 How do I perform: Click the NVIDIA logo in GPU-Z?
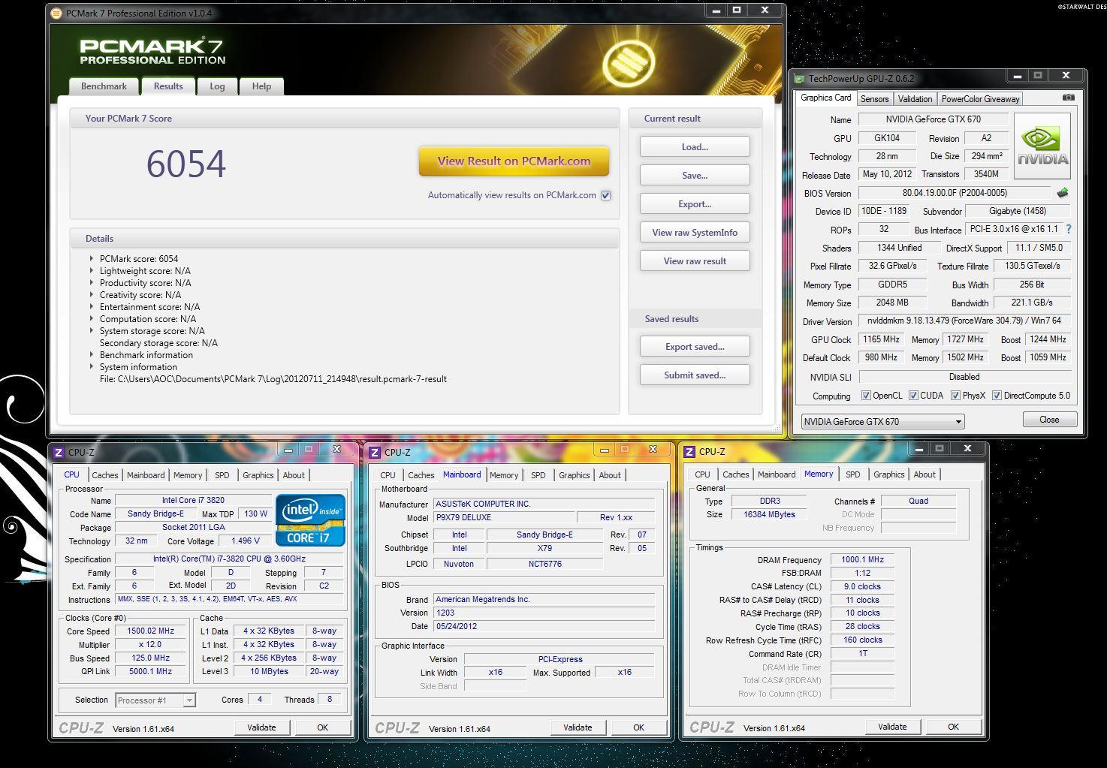click(1042, 146)
